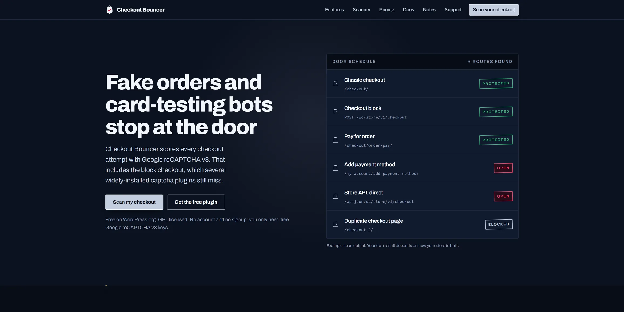The image size is (624, 312).
Task: Open the Support nav link
Action: point(453,10)
